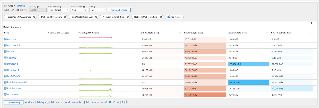319x108 pixels.
Task: Click info icon next to Time Range
Action: 60,7
